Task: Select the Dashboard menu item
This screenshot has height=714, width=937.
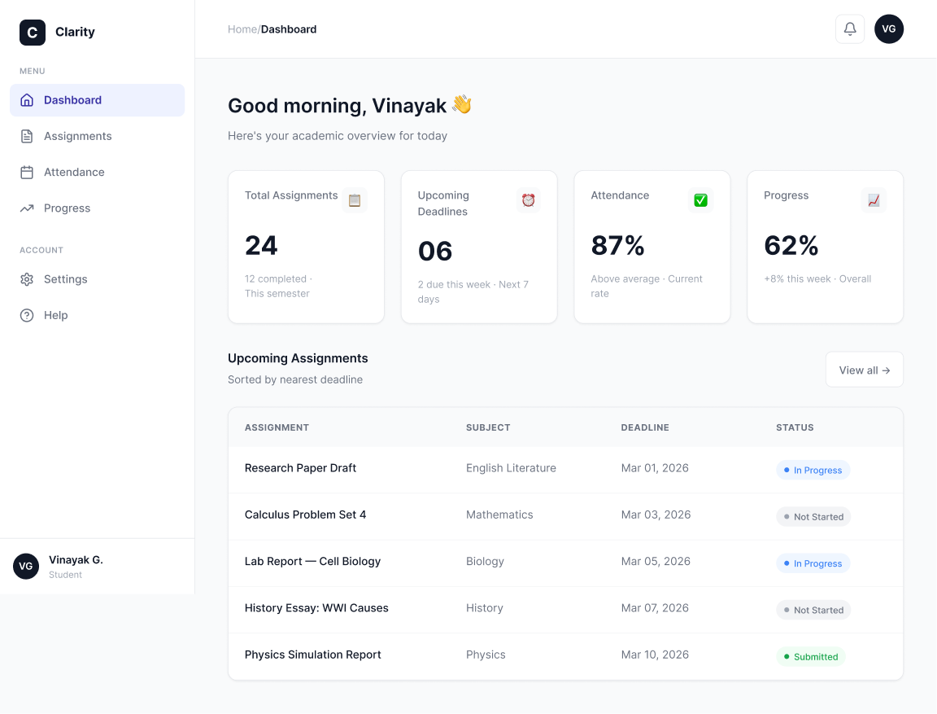Action: tap(72, 100)
